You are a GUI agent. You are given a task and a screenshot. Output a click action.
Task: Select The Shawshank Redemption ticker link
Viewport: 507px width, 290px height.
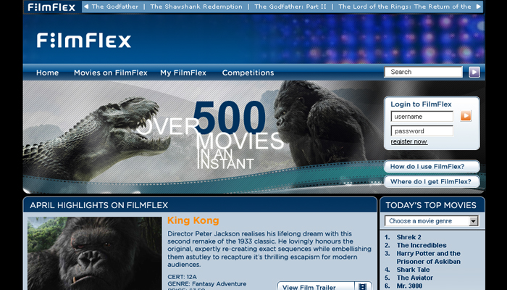196,7
